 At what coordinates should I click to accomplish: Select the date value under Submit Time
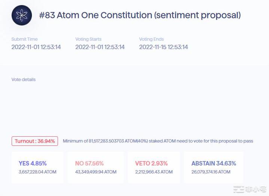tap(36, 47)
